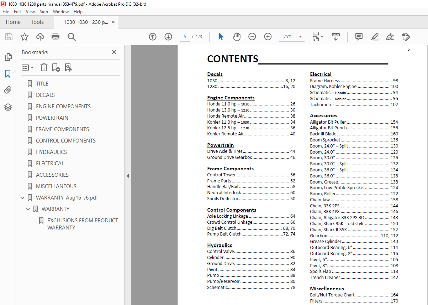This screenshot has height=305, width=428.
Task: Print the document using printer icon
Action: (56, 37)
